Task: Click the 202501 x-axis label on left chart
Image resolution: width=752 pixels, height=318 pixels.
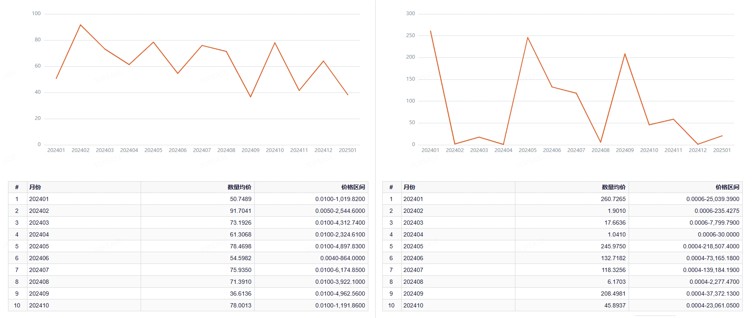Action: [347, 150]
